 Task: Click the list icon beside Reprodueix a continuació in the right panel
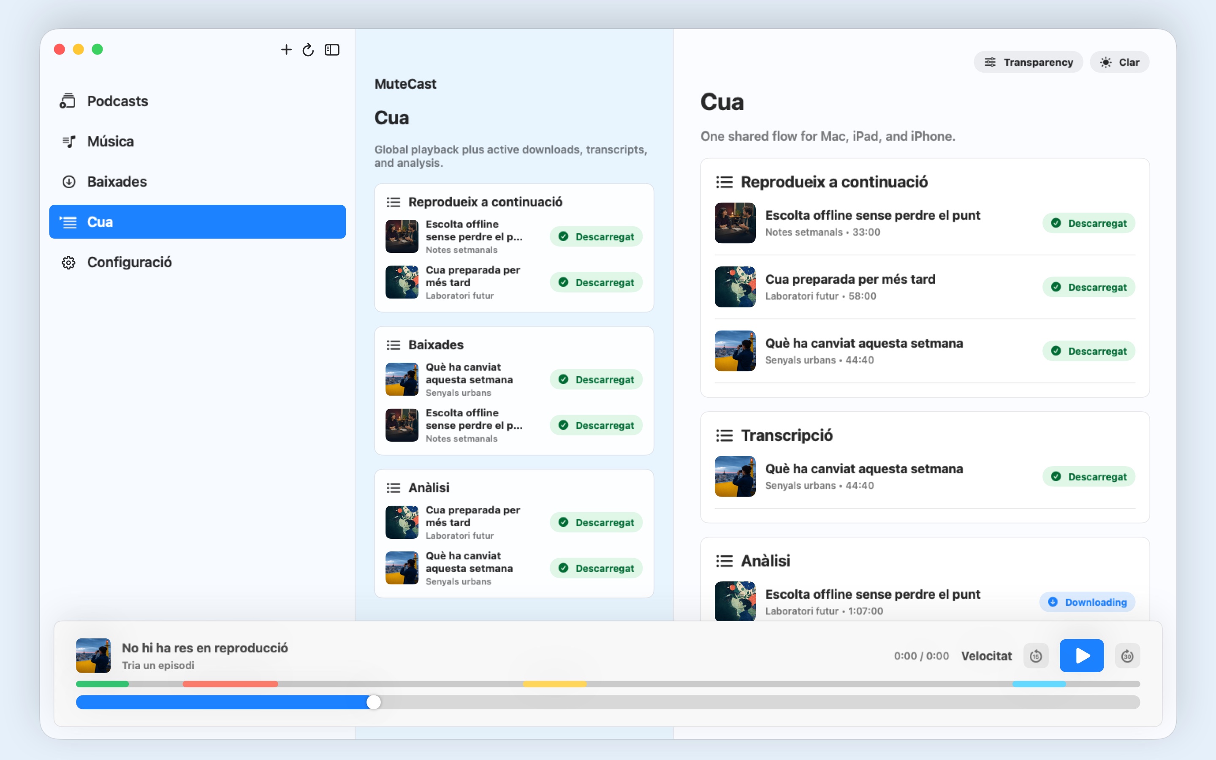[724, 182]
